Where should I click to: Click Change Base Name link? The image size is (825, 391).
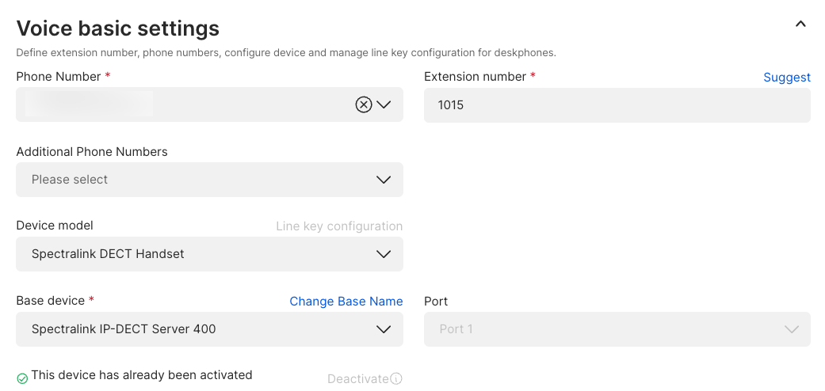(346, 302)
